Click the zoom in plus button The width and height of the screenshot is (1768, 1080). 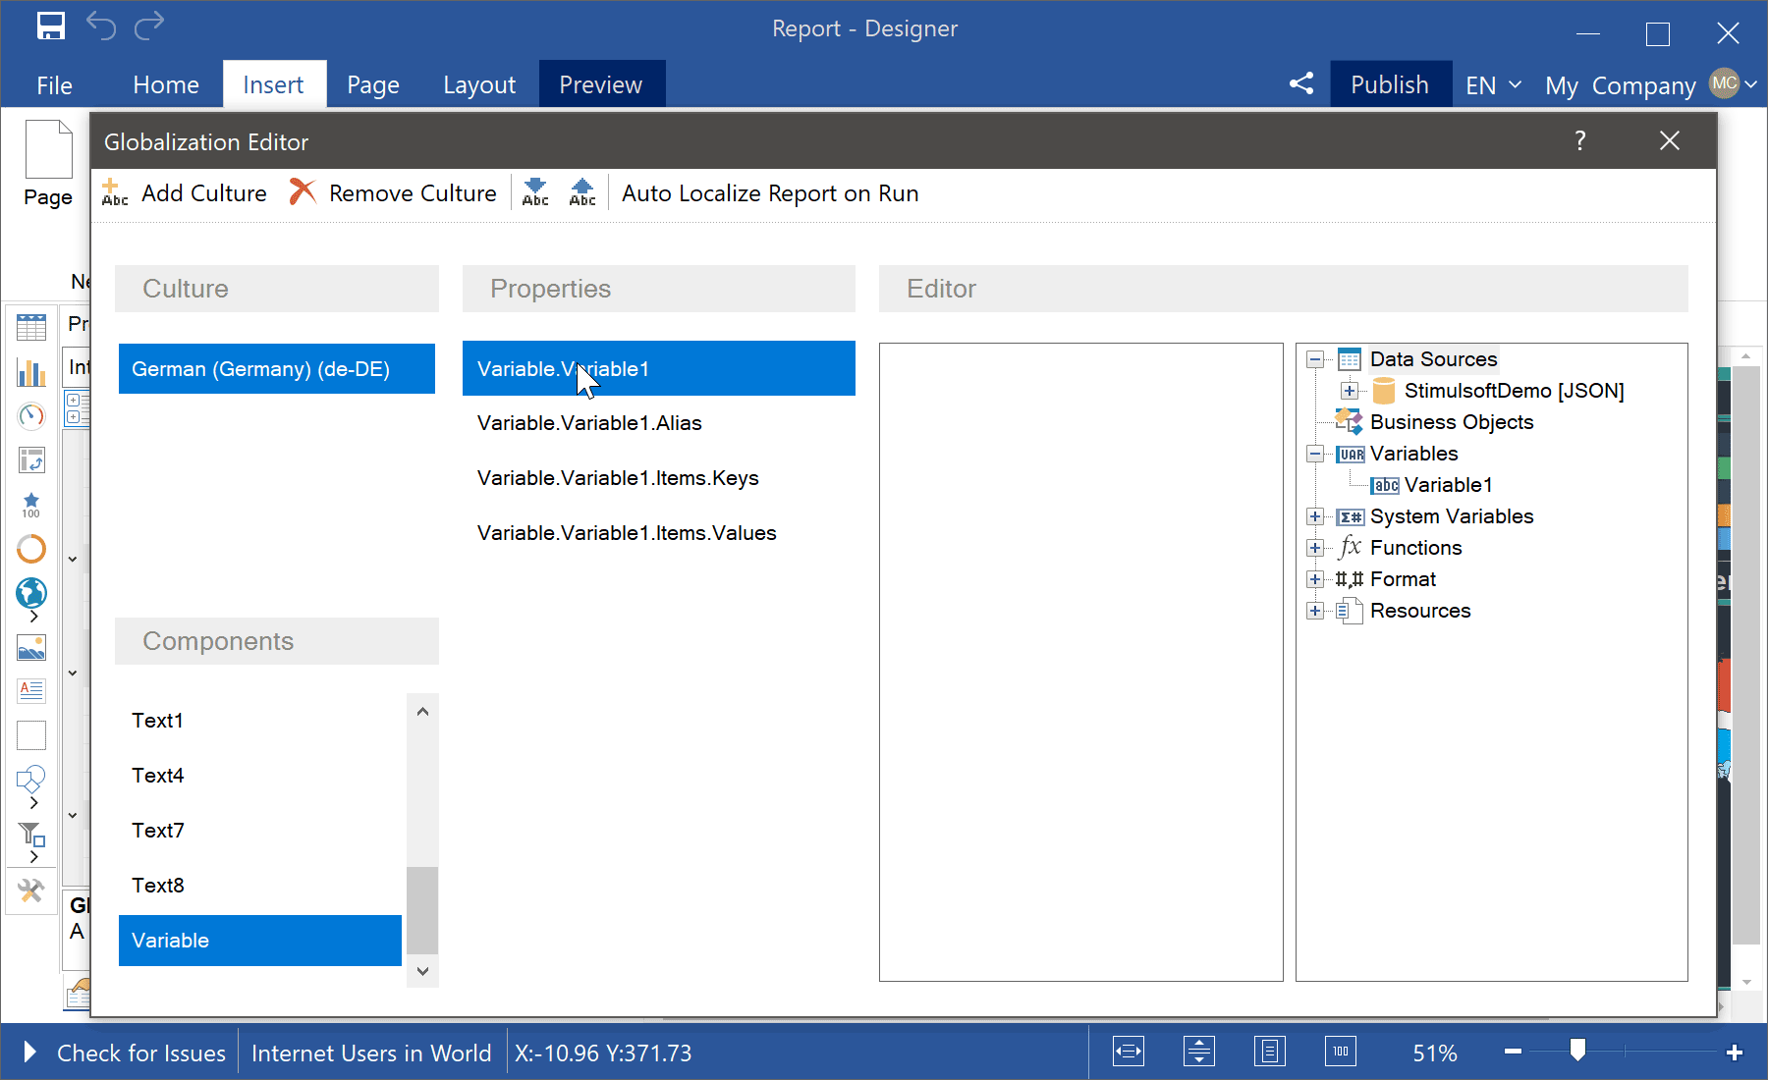pyautogui.click(x=1735, y=1052)
